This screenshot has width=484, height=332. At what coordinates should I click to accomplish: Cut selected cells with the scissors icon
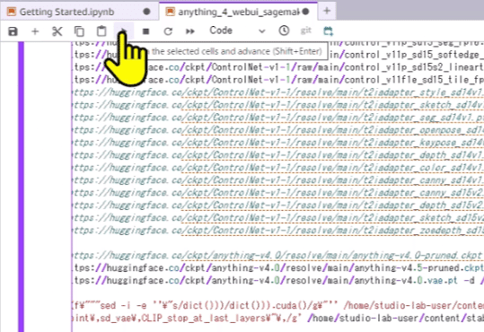(57, 31)
